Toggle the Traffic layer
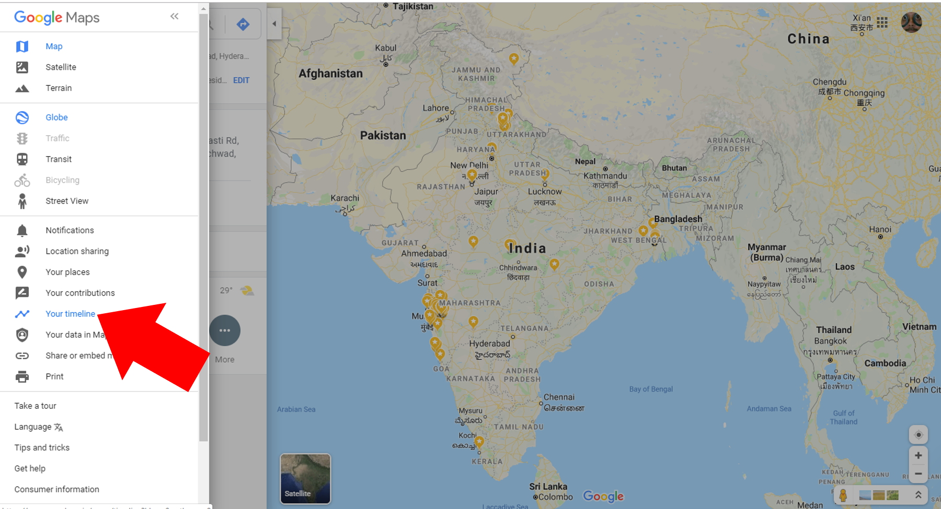This screenshot has height=509, width=941. click(x=58, y=138)
